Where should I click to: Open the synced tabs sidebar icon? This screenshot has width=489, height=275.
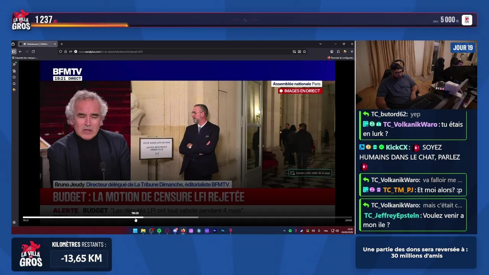pyautogui.click(x=14, y=71)
